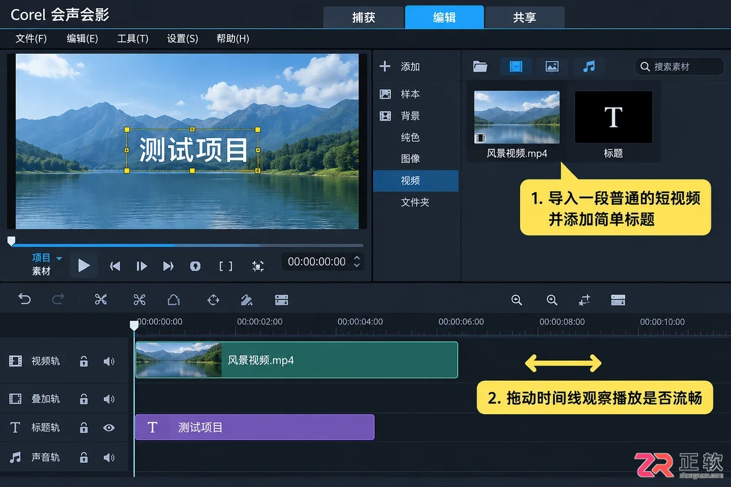Mute the 叠加轨 speaker

(109, 399)
